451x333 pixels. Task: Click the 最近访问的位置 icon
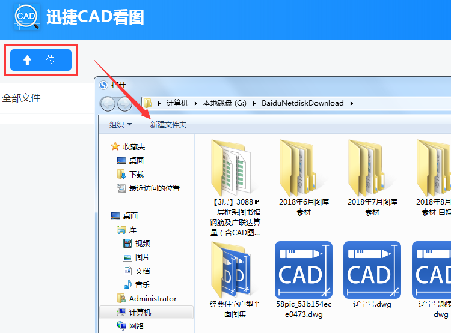click(x=121, y=188)
